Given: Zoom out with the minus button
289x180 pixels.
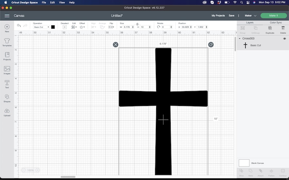Looking at the screenshot, I should pos(23,170).
